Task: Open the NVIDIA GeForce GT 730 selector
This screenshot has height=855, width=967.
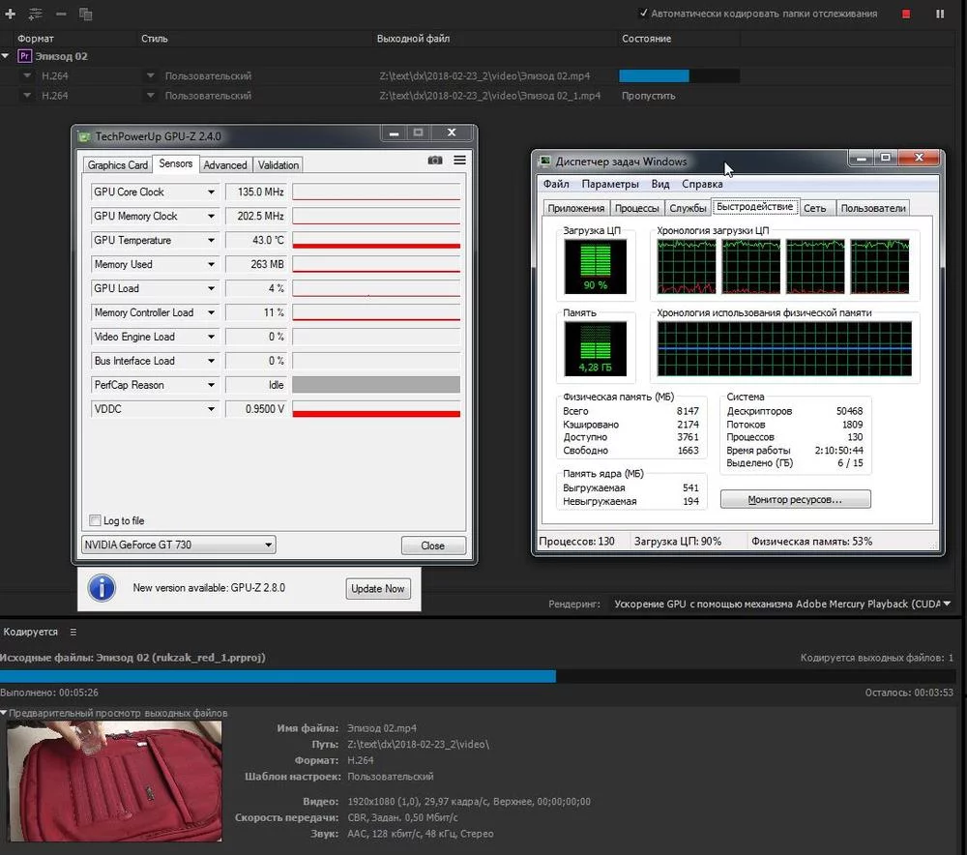Action: point(178,545)
